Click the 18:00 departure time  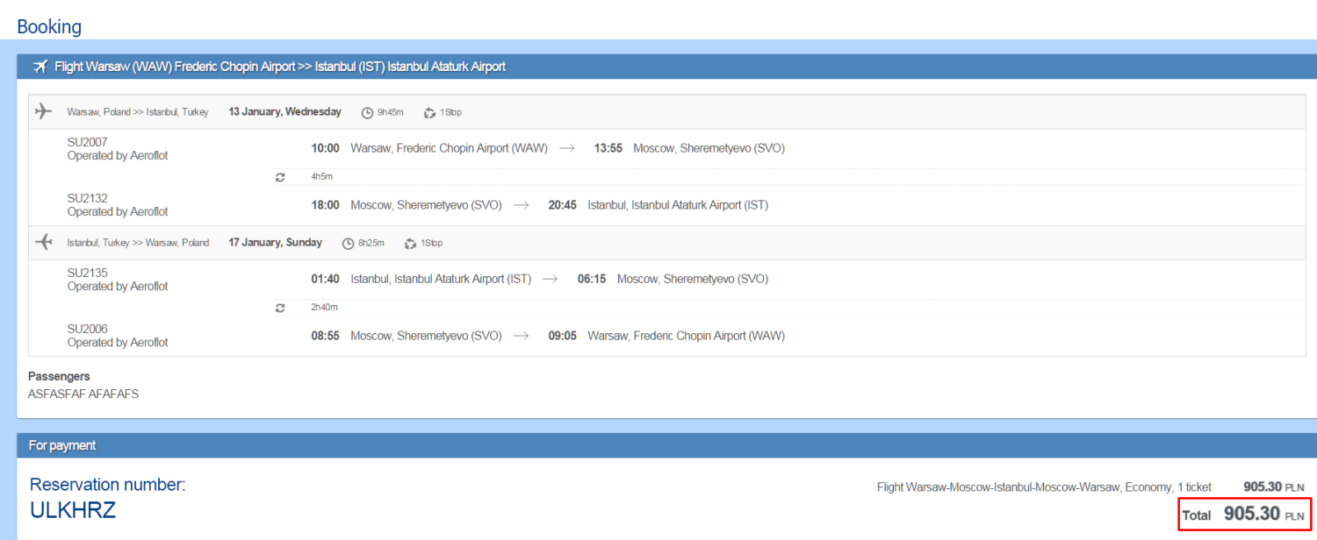point(325,205)
